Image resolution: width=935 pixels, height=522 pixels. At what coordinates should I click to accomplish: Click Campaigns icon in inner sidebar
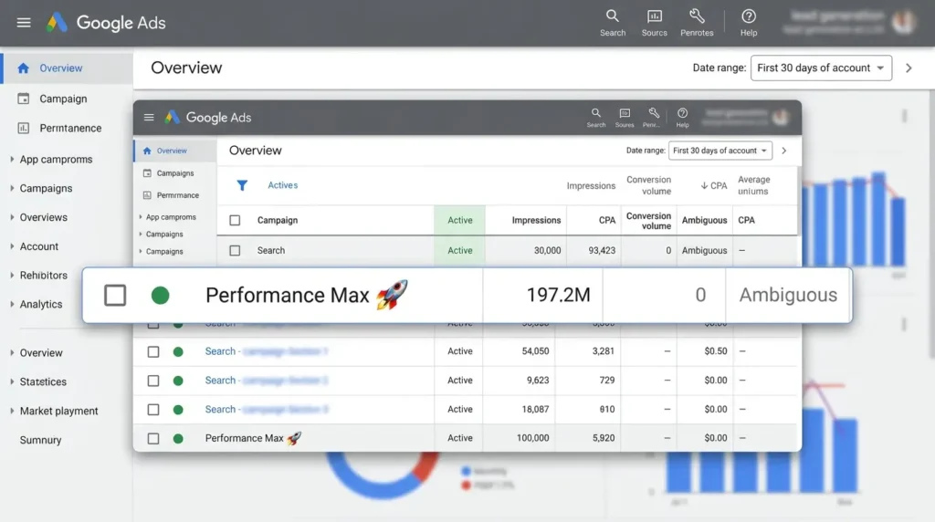(x=147, y=173)
